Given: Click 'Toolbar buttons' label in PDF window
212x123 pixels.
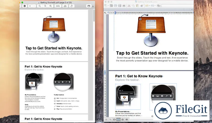Looking at the screenshot, I should click(59, 95).
